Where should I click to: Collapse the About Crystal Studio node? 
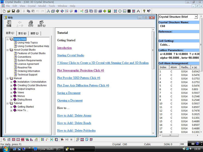(x=8, y=50)
